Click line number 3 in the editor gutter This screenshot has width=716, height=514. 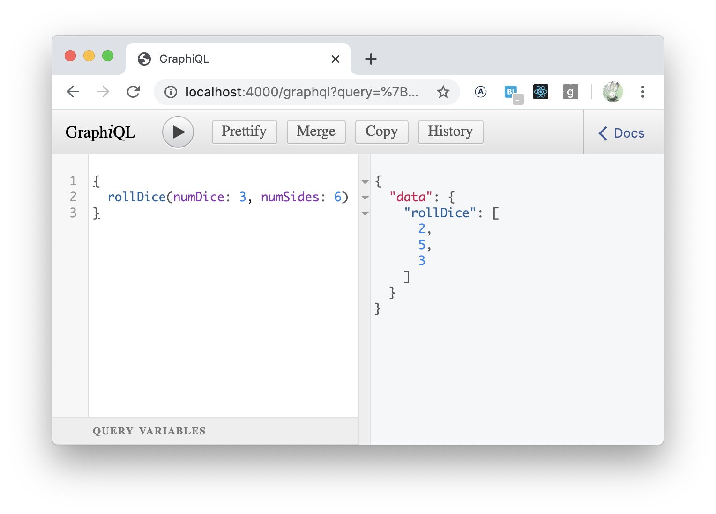[x=73, y=213]
